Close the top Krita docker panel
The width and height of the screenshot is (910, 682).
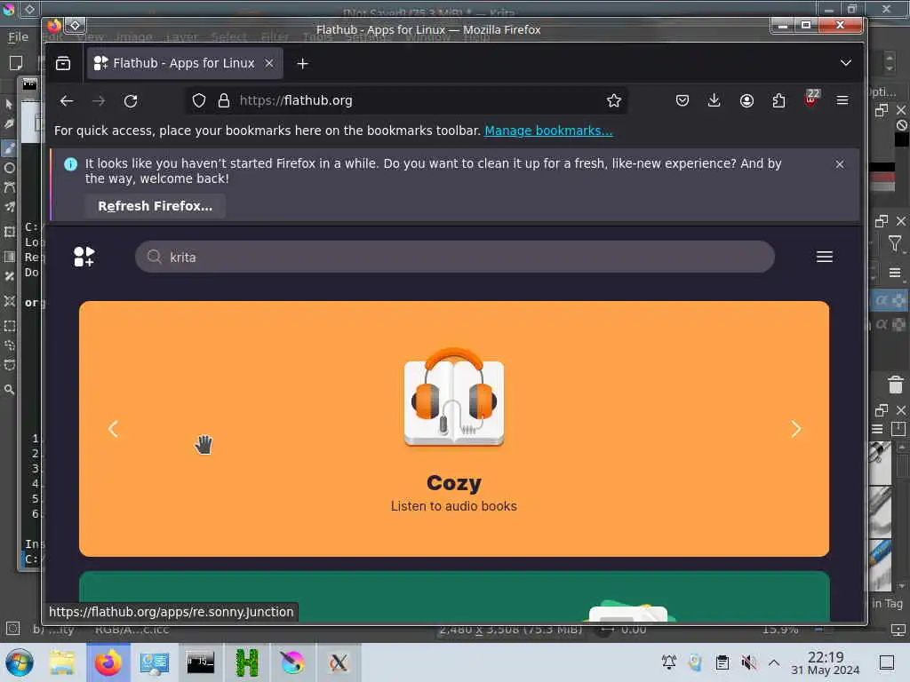click(x=901, y=110)
